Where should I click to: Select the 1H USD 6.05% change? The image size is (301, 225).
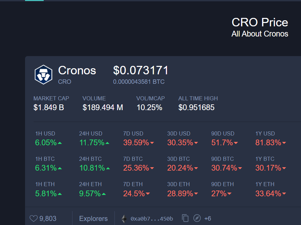pyautogui.click(x=46, y=143)
